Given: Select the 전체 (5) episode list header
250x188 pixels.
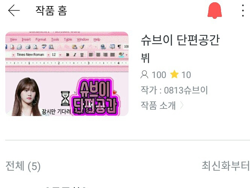Looking at the screenshot, I should tap(23, 166).
